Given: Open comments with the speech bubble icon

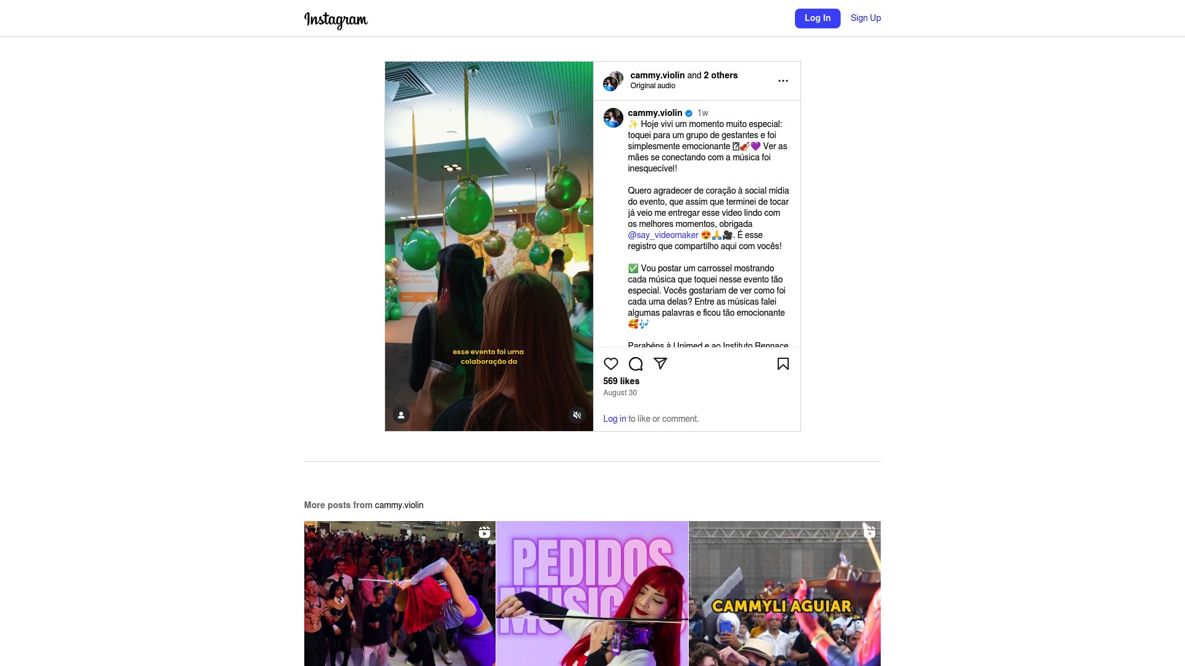Looking at the screenshot, I should click(635, 364).
